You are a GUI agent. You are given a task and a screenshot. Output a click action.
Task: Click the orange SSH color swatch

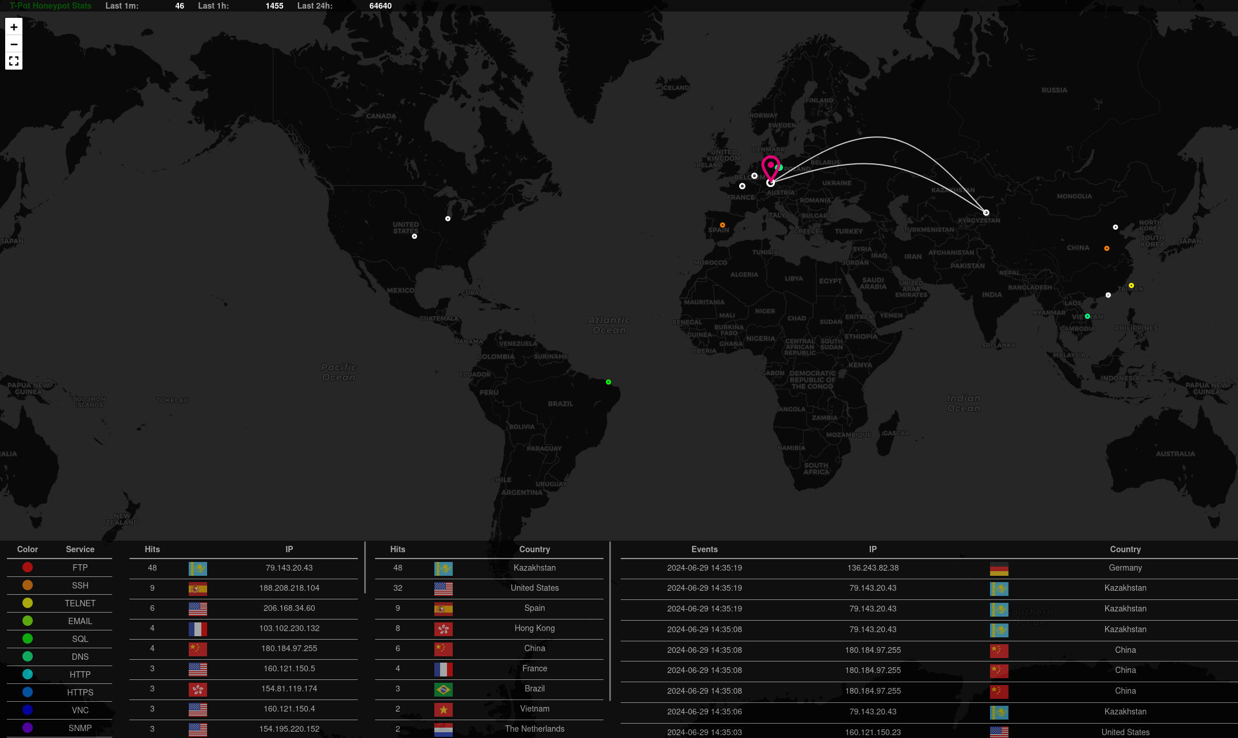click(x=28, y=586)
